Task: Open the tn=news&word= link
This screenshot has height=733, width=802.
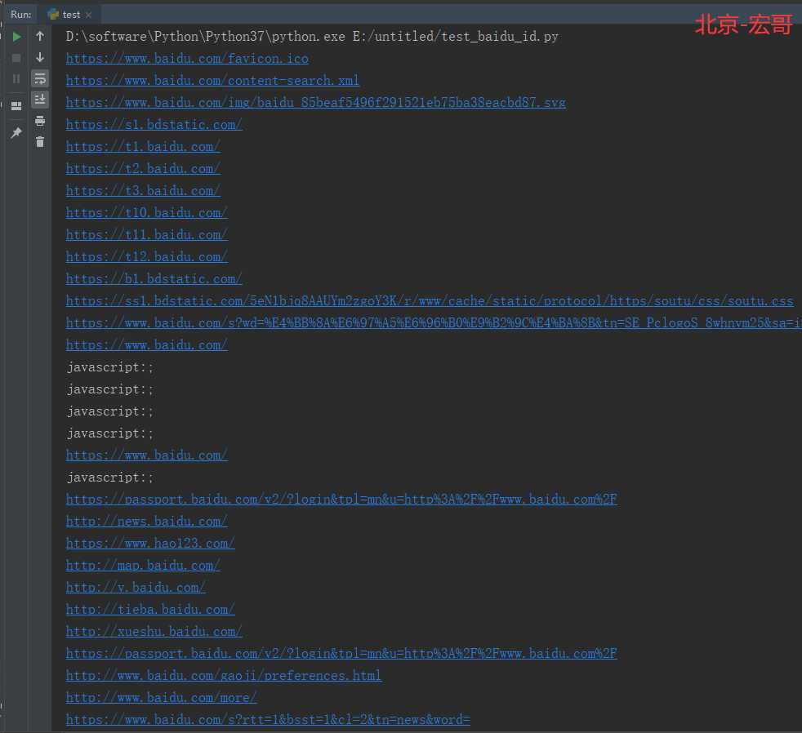Action: (268, 720)
